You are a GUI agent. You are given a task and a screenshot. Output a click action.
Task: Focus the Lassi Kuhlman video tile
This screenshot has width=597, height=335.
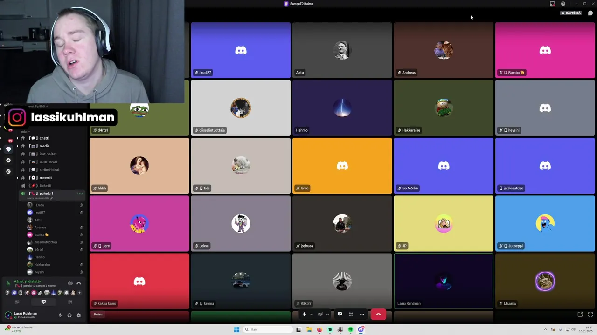point(444,281)
